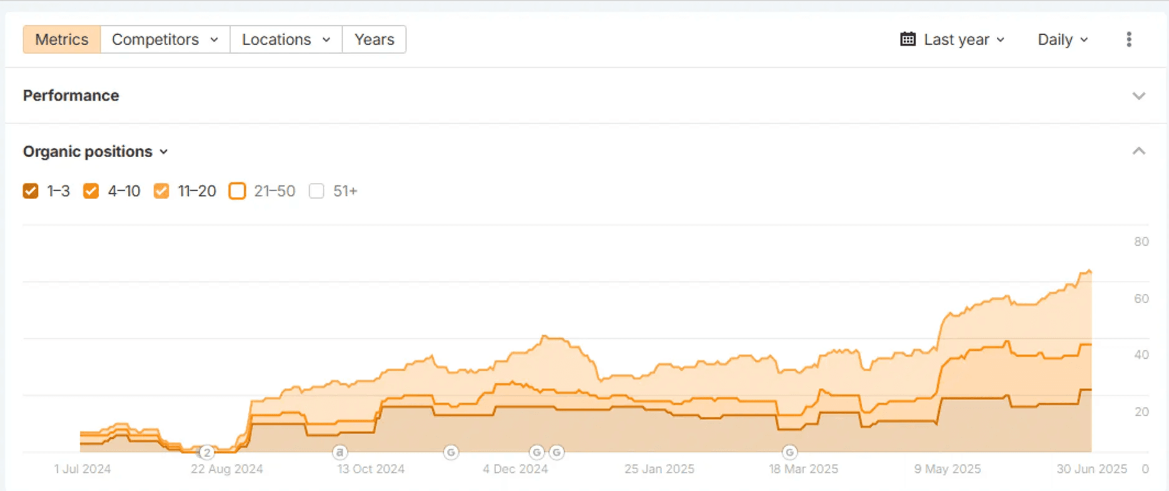1169x491 pixels.
Task: Click the 'a' marker near 13 Oct 2024
Action: click(x=340, y=452)
